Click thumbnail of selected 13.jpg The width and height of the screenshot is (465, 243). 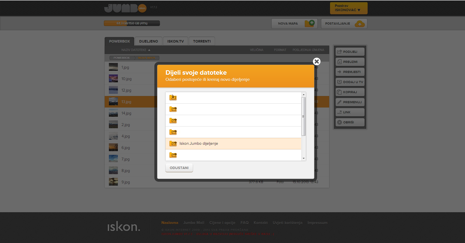(x=113, y=101)
